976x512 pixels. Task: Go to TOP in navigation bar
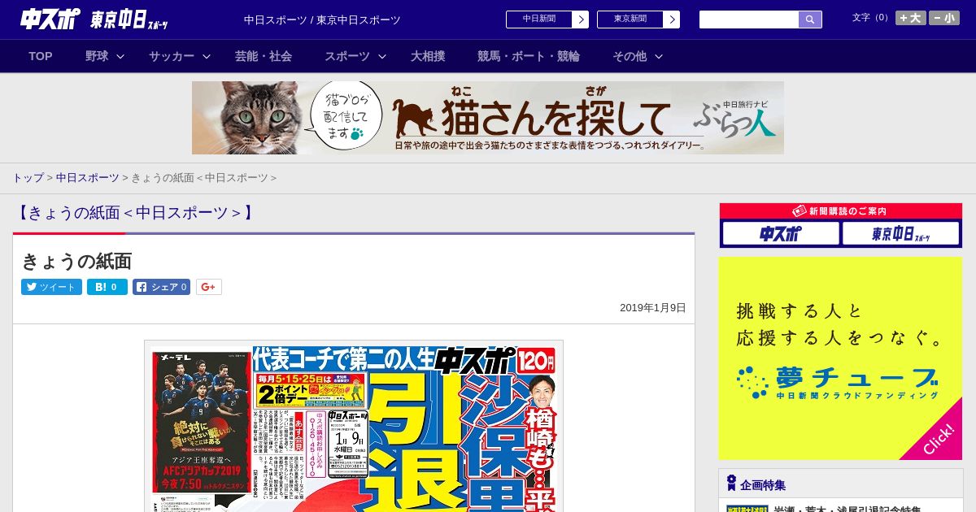click(x=41, y=56)
